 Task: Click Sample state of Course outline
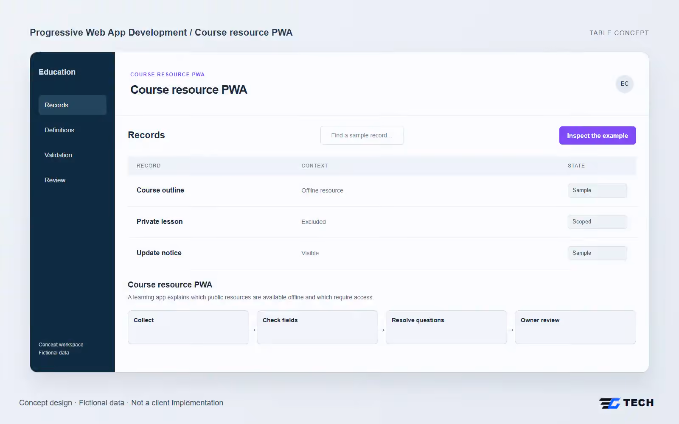coord(597,190)
